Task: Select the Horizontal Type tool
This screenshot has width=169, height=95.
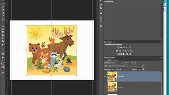Action: click(x=3, y=48)
